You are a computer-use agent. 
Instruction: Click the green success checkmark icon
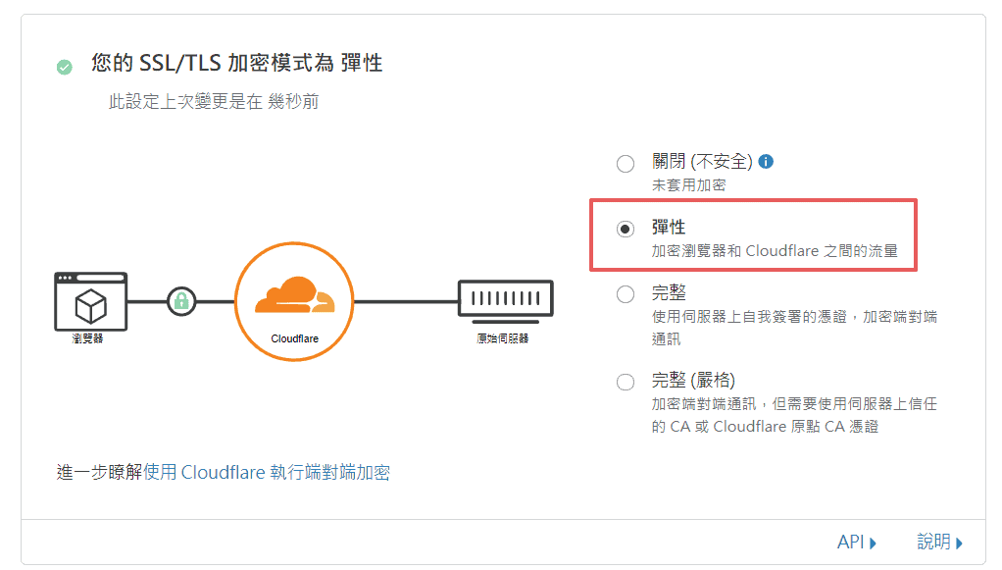64,67
